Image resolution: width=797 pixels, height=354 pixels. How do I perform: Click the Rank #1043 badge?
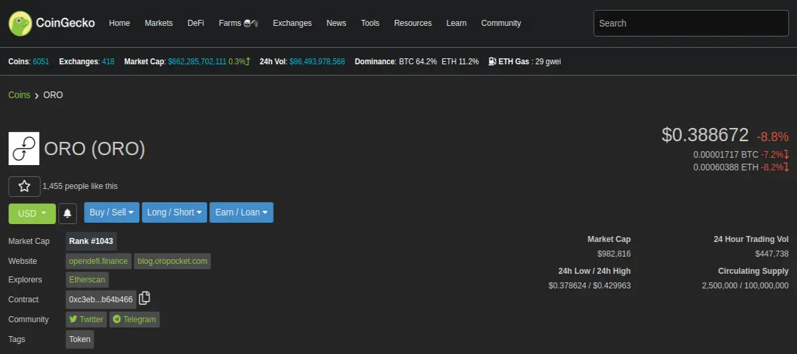point(92,241)
